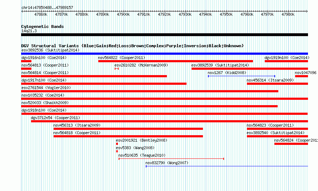Screen dimensions: 318x191
Task: Open the nsv564824 (Cooper2011) variant label
Action: (296, 140)
